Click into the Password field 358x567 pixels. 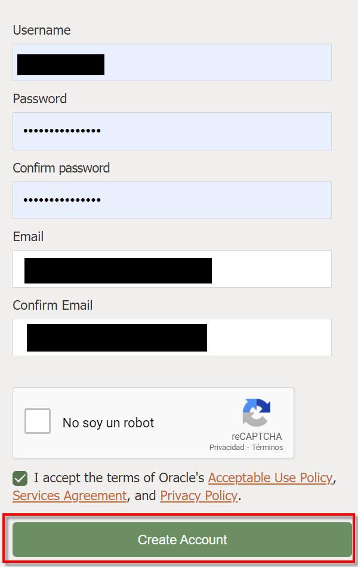pyautogui.click(x=172, y=131)
